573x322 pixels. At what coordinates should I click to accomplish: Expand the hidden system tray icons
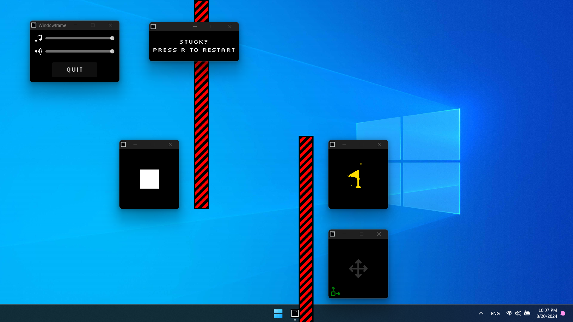point(481,313)
